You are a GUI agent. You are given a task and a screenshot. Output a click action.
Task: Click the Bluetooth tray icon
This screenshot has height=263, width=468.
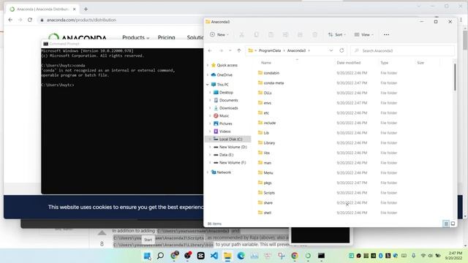click(380, 256)
